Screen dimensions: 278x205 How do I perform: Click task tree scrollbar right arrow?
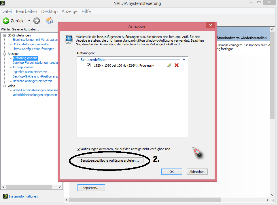point(60,187)
